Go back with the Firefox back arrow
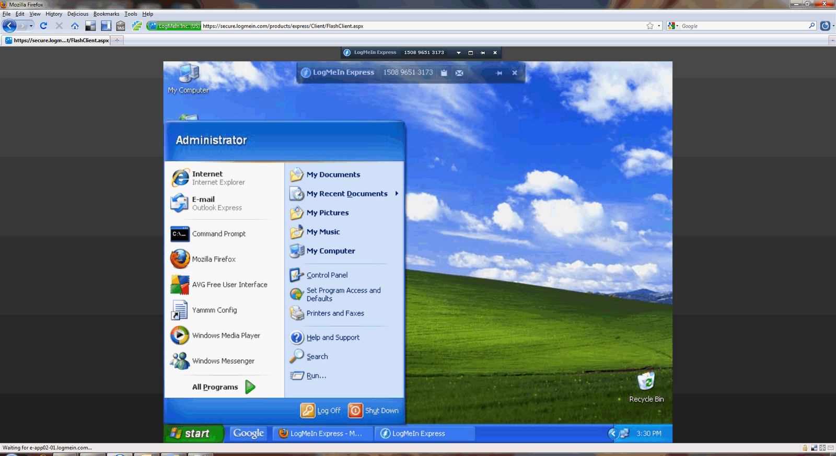The image size is (836, 456). pos(9,26)
